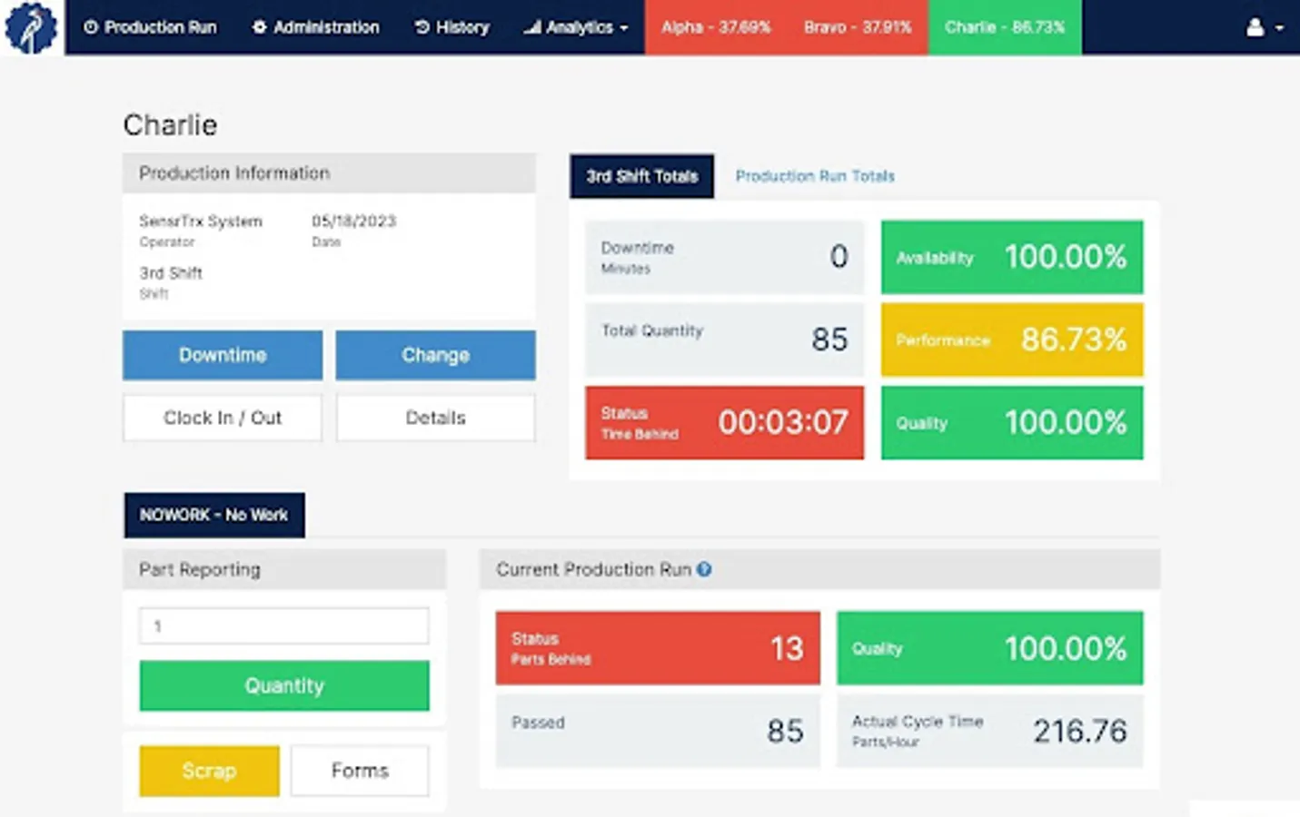Expand the caret next to the user icon
Image resolution: width=1300 pixels, height=817 pixels.
[x=1279, y=28]
